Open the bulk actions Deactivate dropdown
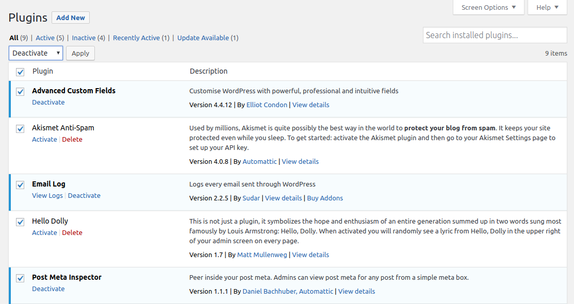 (x=36, y=53)
